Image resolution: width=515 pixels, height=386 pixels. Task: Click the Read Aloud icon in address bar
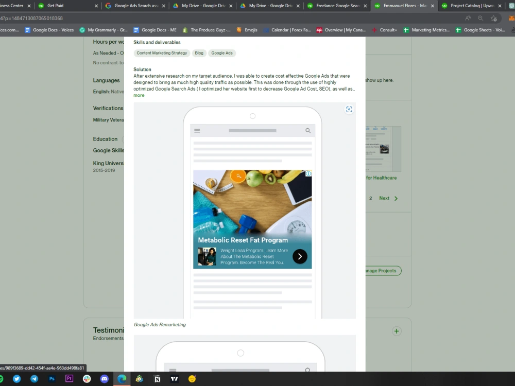tap(468, 19)
